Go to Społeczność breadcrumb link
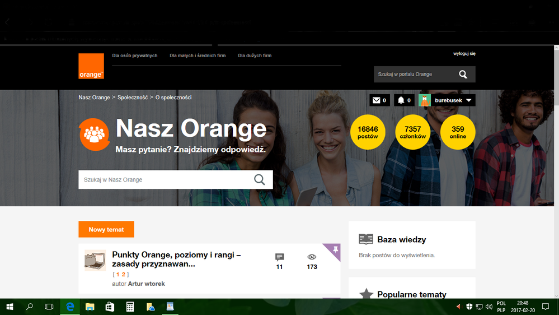The width and height of the screenshot is (559, 315). (x=133, y=98)
